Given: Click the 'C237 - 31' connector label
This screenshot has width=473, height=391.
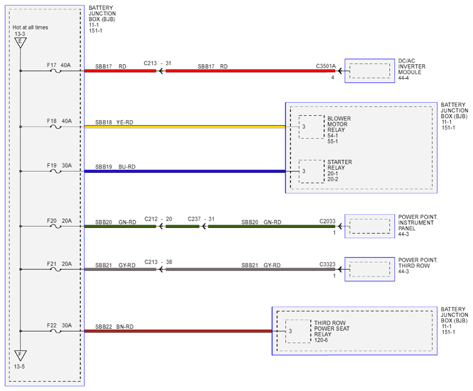Looking at the screenshot, I should tap(201, 219).
